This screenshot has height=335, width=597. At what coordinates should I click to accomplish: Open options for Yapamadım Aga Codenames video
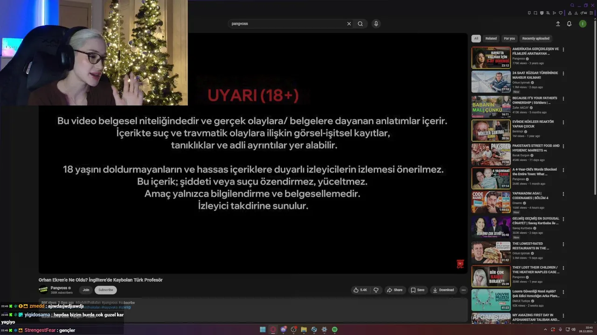(x=563, y=194)
